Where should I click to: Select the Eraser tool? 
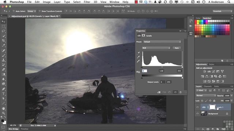coord(3,70)
